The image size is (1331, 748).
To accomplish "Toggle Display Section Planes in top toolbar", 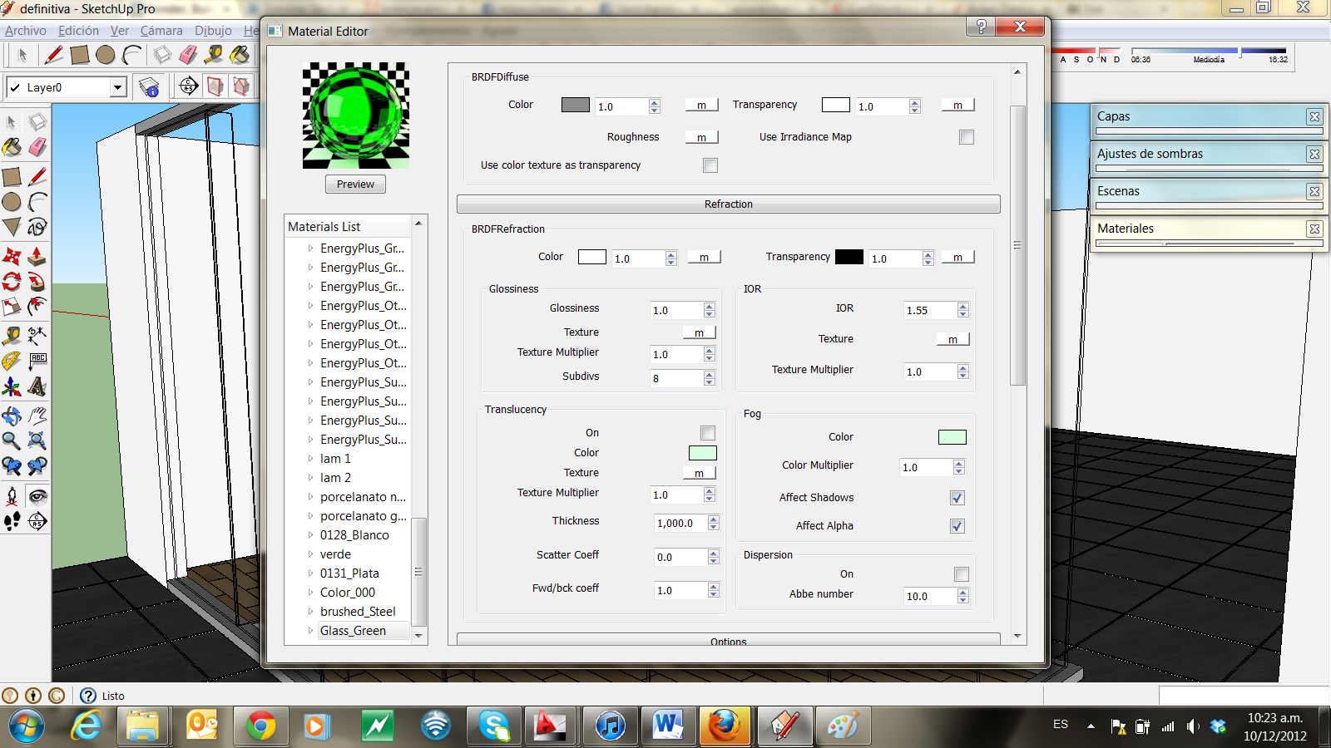I will [215, 86].
